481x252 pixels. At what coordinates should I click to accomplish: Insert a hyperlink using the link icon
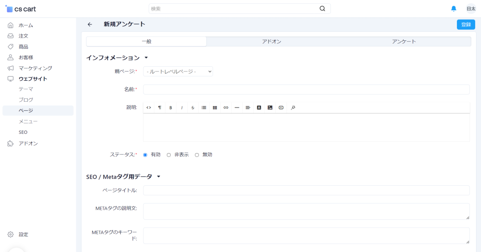point(226,108)
